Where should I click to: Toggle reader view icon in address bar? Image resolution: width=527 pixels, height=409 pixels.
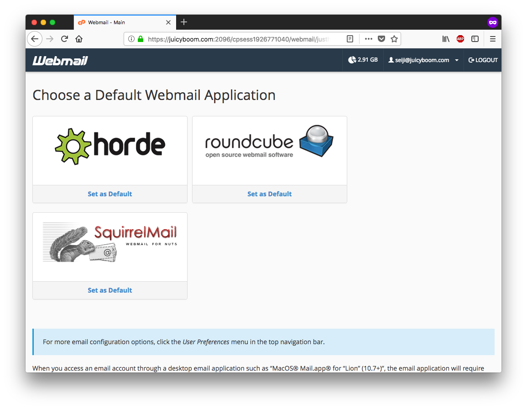click(350, 39)
